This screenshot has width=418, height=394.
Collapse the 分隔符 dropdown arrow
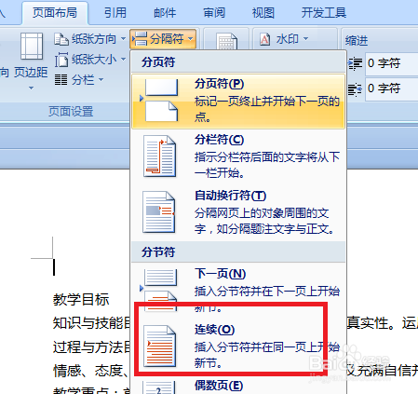pyautogui.click(x=190, y=39)
